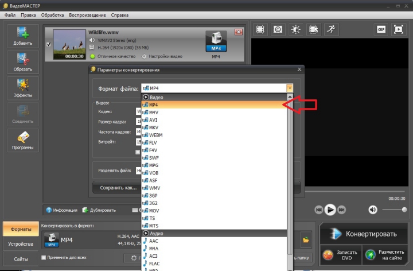The height and width of the screenshot is (271, 413).
Task: Select FLAC audio format
Action: tap(214, 264)
